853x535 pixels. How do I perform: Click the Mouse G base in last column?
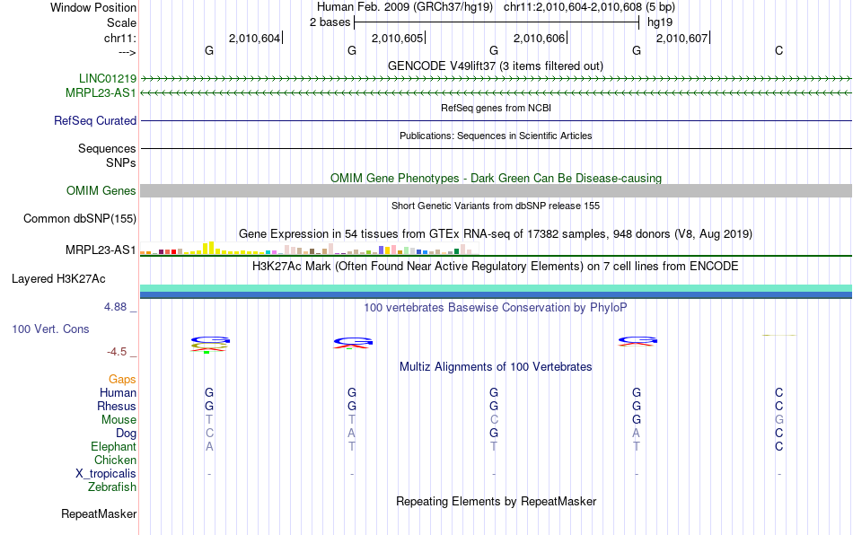click(779, 420)
